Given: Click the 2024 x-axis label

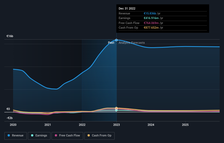Looking at the screenshot, I should pyautogui.click(x=151, y=125).
